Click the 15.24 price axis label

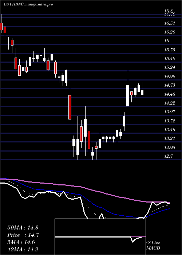(170, 67)
